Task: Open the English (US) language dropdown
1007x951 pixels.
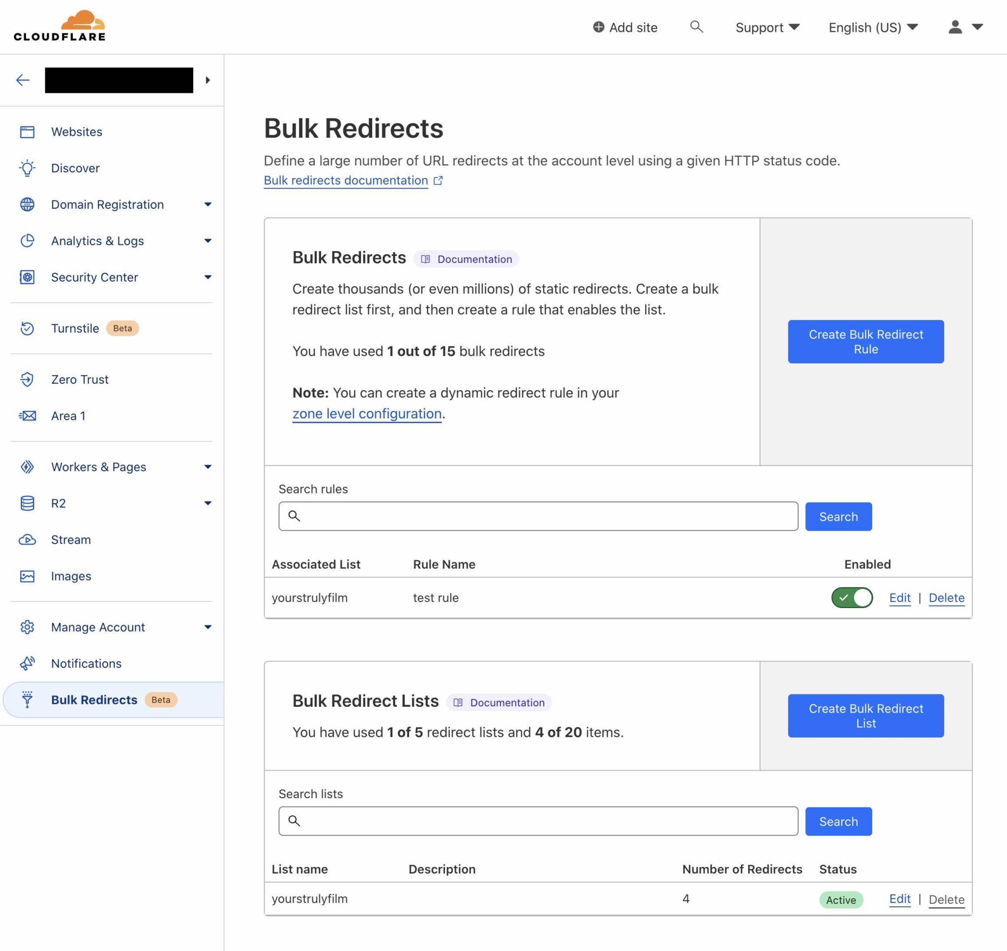Action: pos(873,28)
